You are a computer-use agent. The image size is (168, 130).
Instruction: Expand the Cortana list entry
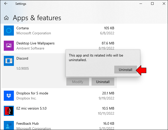click(x=59, y=31)
